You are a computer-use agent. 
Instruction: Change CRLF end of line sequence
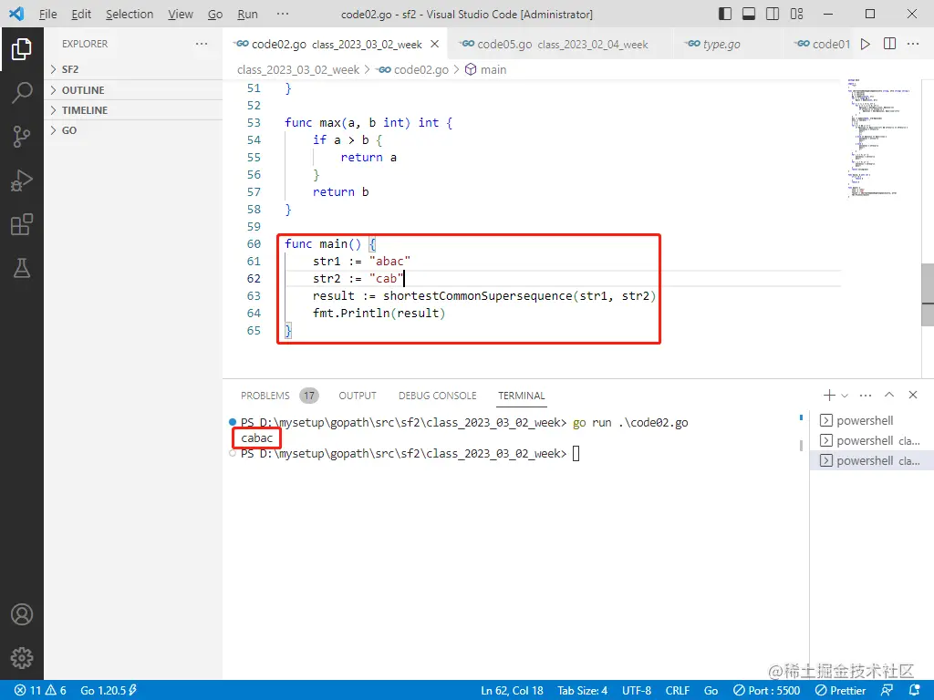coord(678,691)
